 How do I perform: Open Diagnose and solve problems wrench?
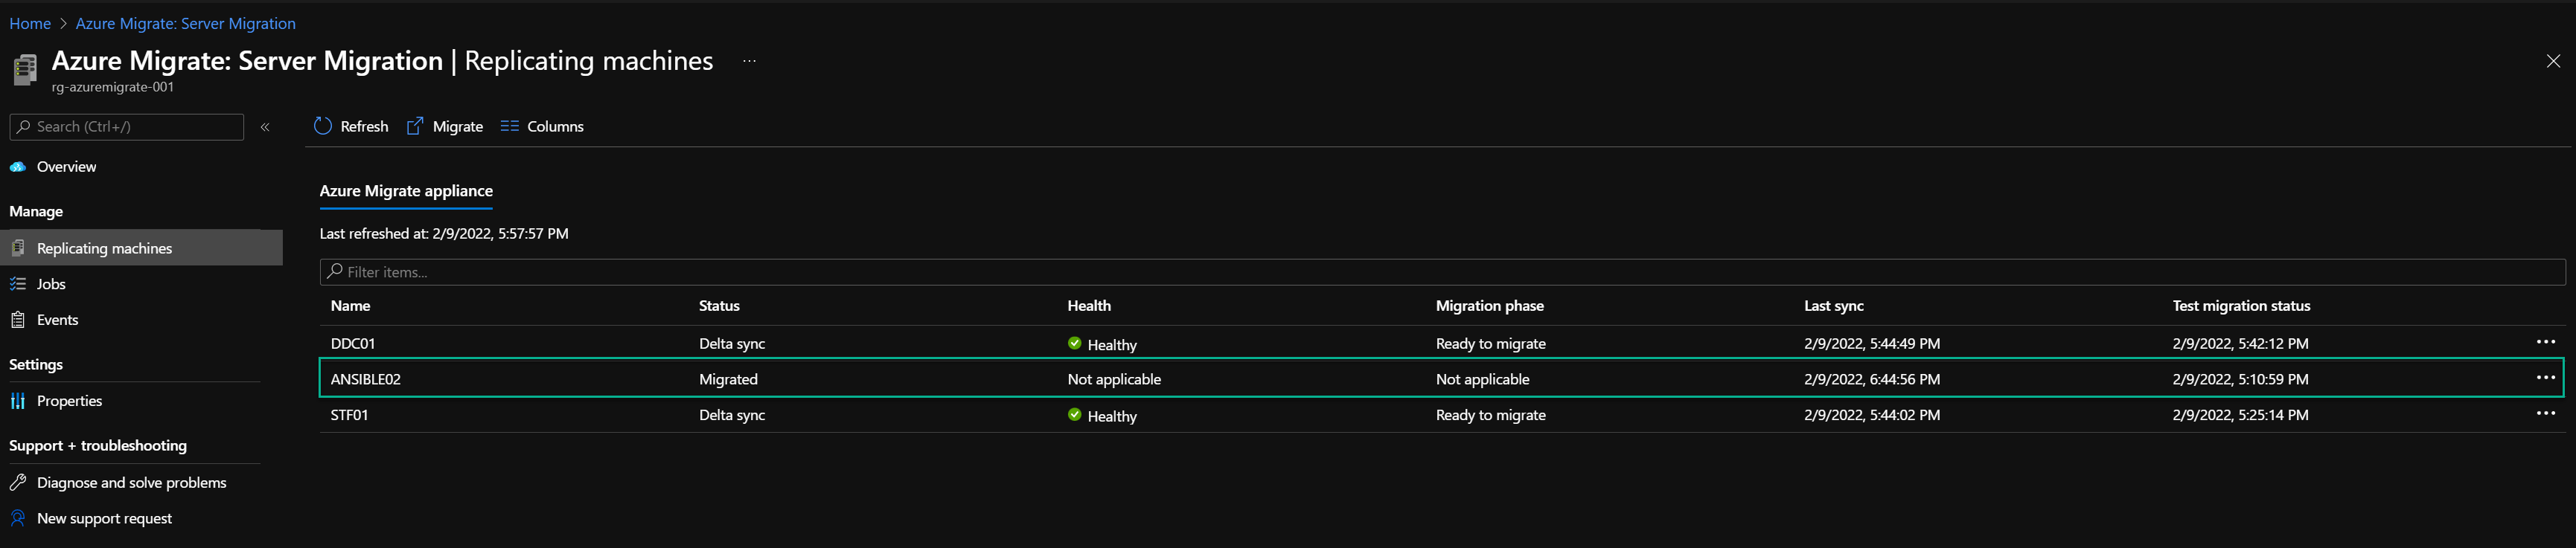[x=18, y=483]
